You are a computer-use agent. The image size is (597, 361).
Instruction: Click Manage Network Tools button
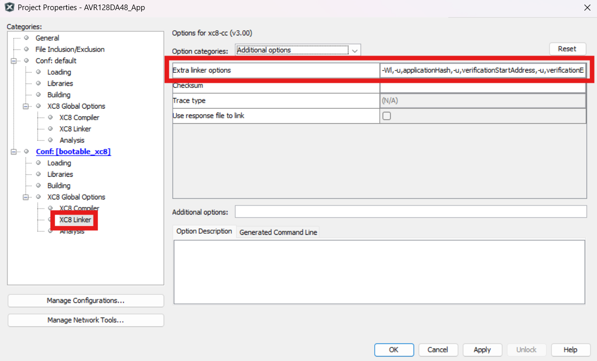(x=85, y=320)
